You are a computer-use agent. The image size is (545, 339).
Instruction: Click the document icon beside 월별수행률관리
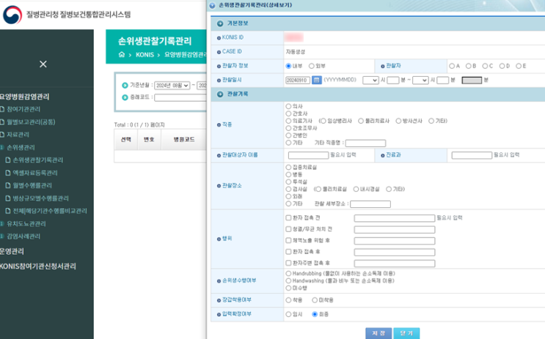[7, 186]
